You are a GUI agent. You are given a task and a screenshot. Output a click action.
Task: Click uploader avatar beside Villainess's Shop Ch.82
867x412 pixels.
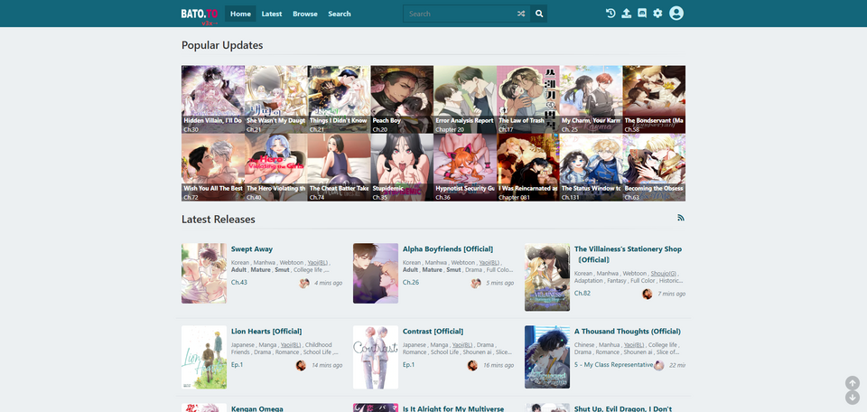coord(647,294)
